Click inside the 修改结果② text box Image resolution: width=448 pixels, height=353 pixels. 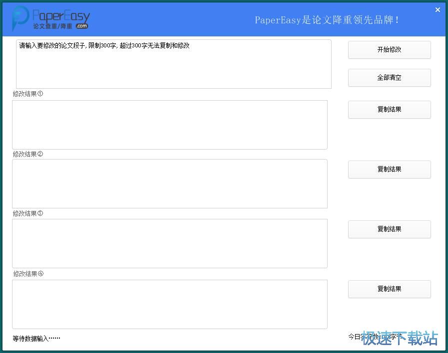click(x=170, y=183)
